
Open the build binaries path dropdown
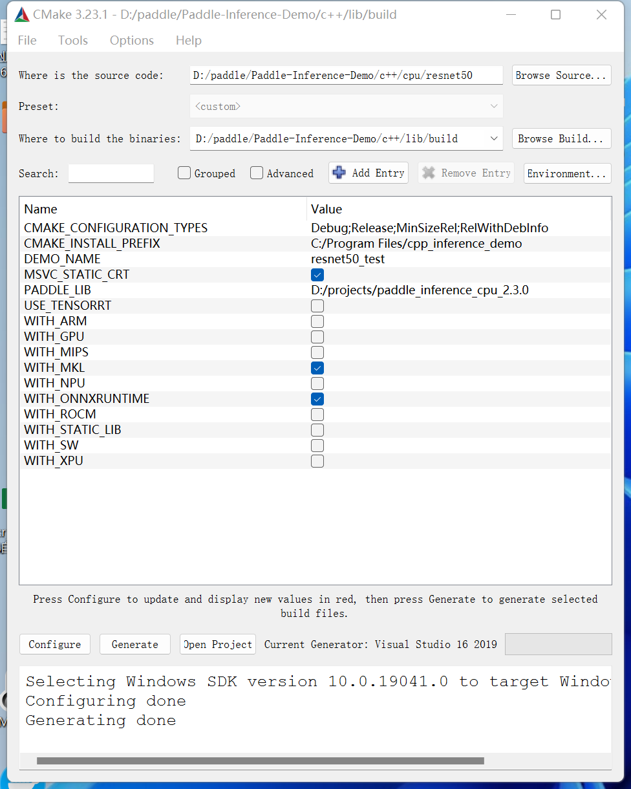[494, 138]
